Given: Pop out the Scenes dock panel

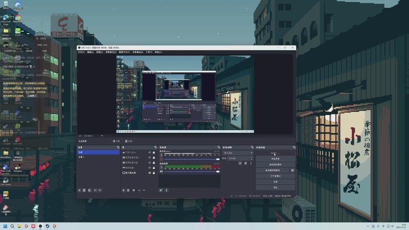Looking at the screenshot, I should pyautogui.click(x=118, y=147).
